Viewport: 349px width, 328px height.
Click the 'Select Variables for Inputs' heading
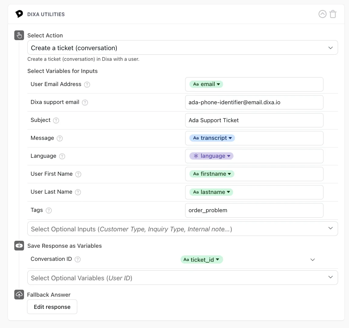[x=63, y=71]
